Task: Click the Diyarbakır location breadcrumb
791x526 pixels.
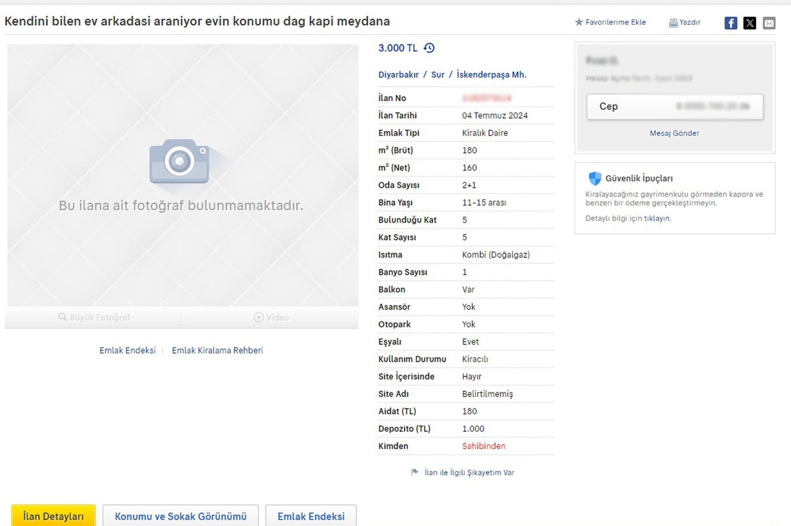Action: click(398, 75)
